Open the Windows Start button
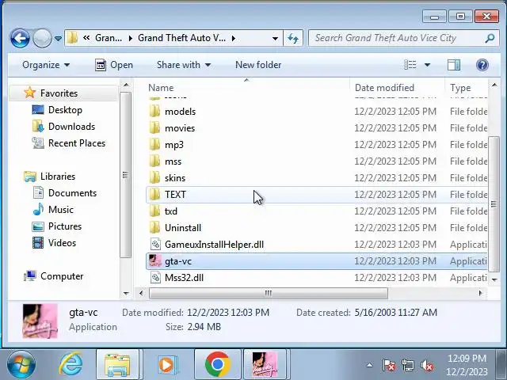507x380 pixels. coord(21,365)
